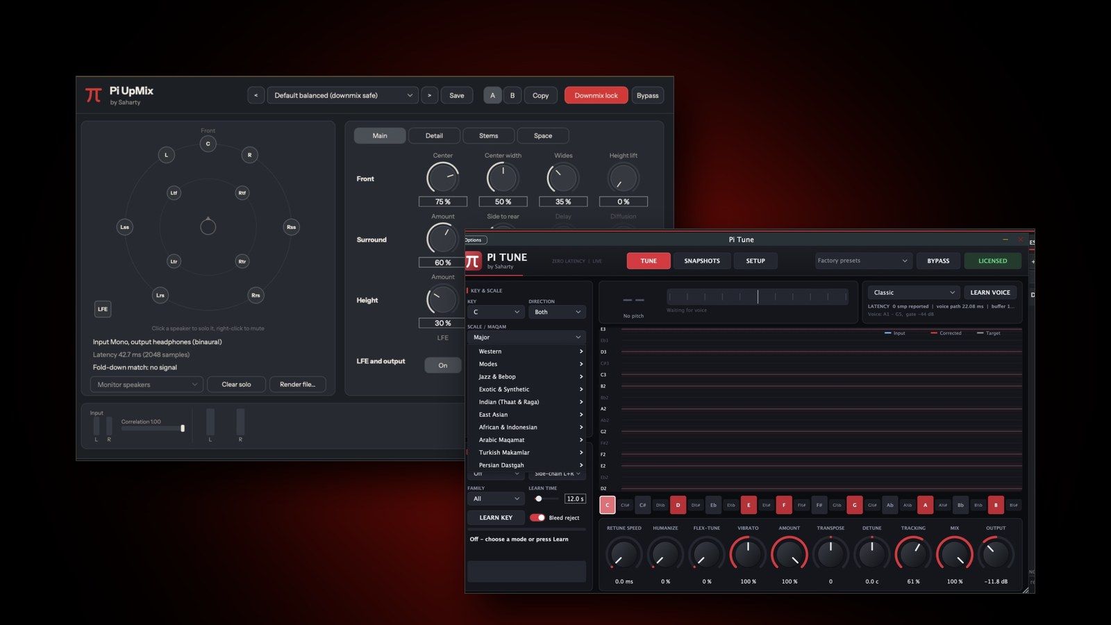Click the Center knob in the Front row
1111x625 pixels.
(442, 178)
